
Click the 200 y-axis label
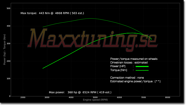(x=8, y=61)
